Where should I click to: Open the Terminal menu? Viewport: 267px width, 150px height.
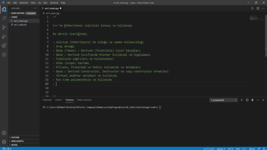54,3
